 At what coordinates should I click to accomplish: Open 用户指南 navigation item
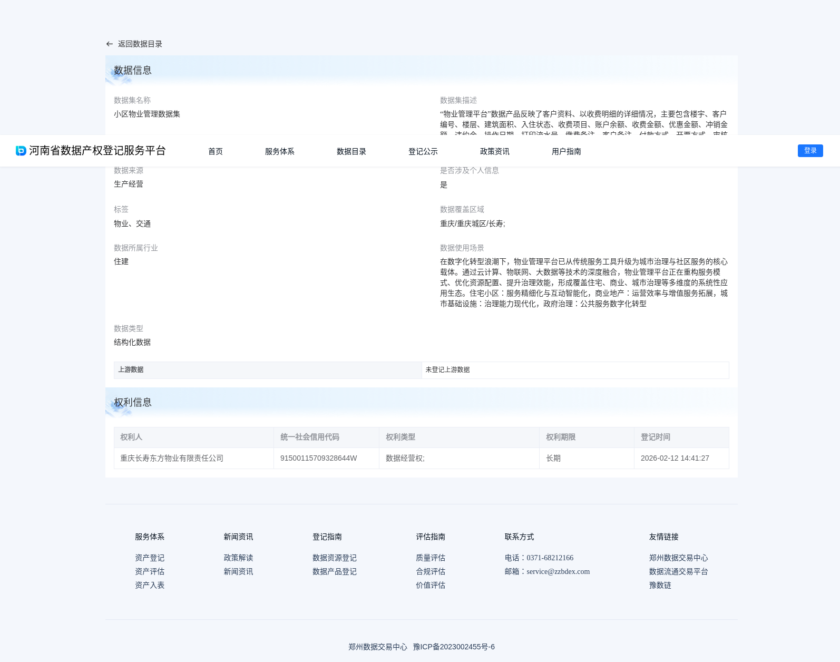point(566,151)
